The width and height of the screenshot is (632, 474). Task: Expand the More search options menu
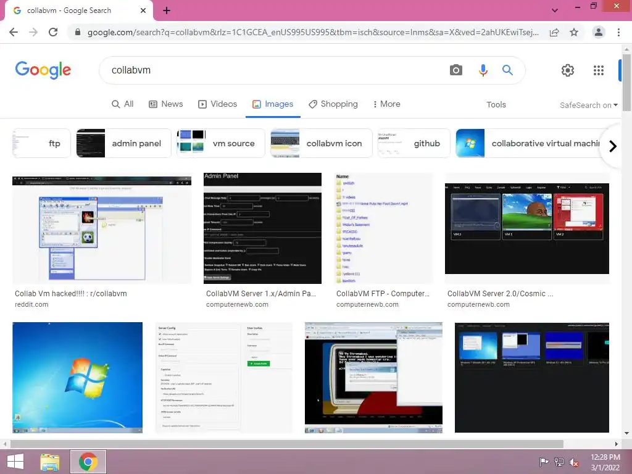point(386,104)
